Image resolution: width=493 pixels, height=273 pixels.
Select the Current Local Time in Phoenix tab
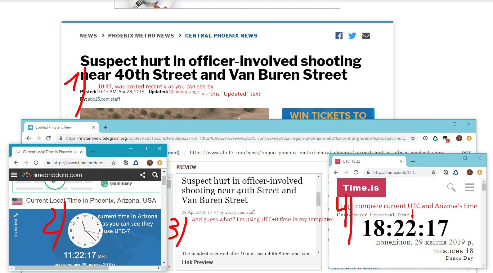[49, 152]
